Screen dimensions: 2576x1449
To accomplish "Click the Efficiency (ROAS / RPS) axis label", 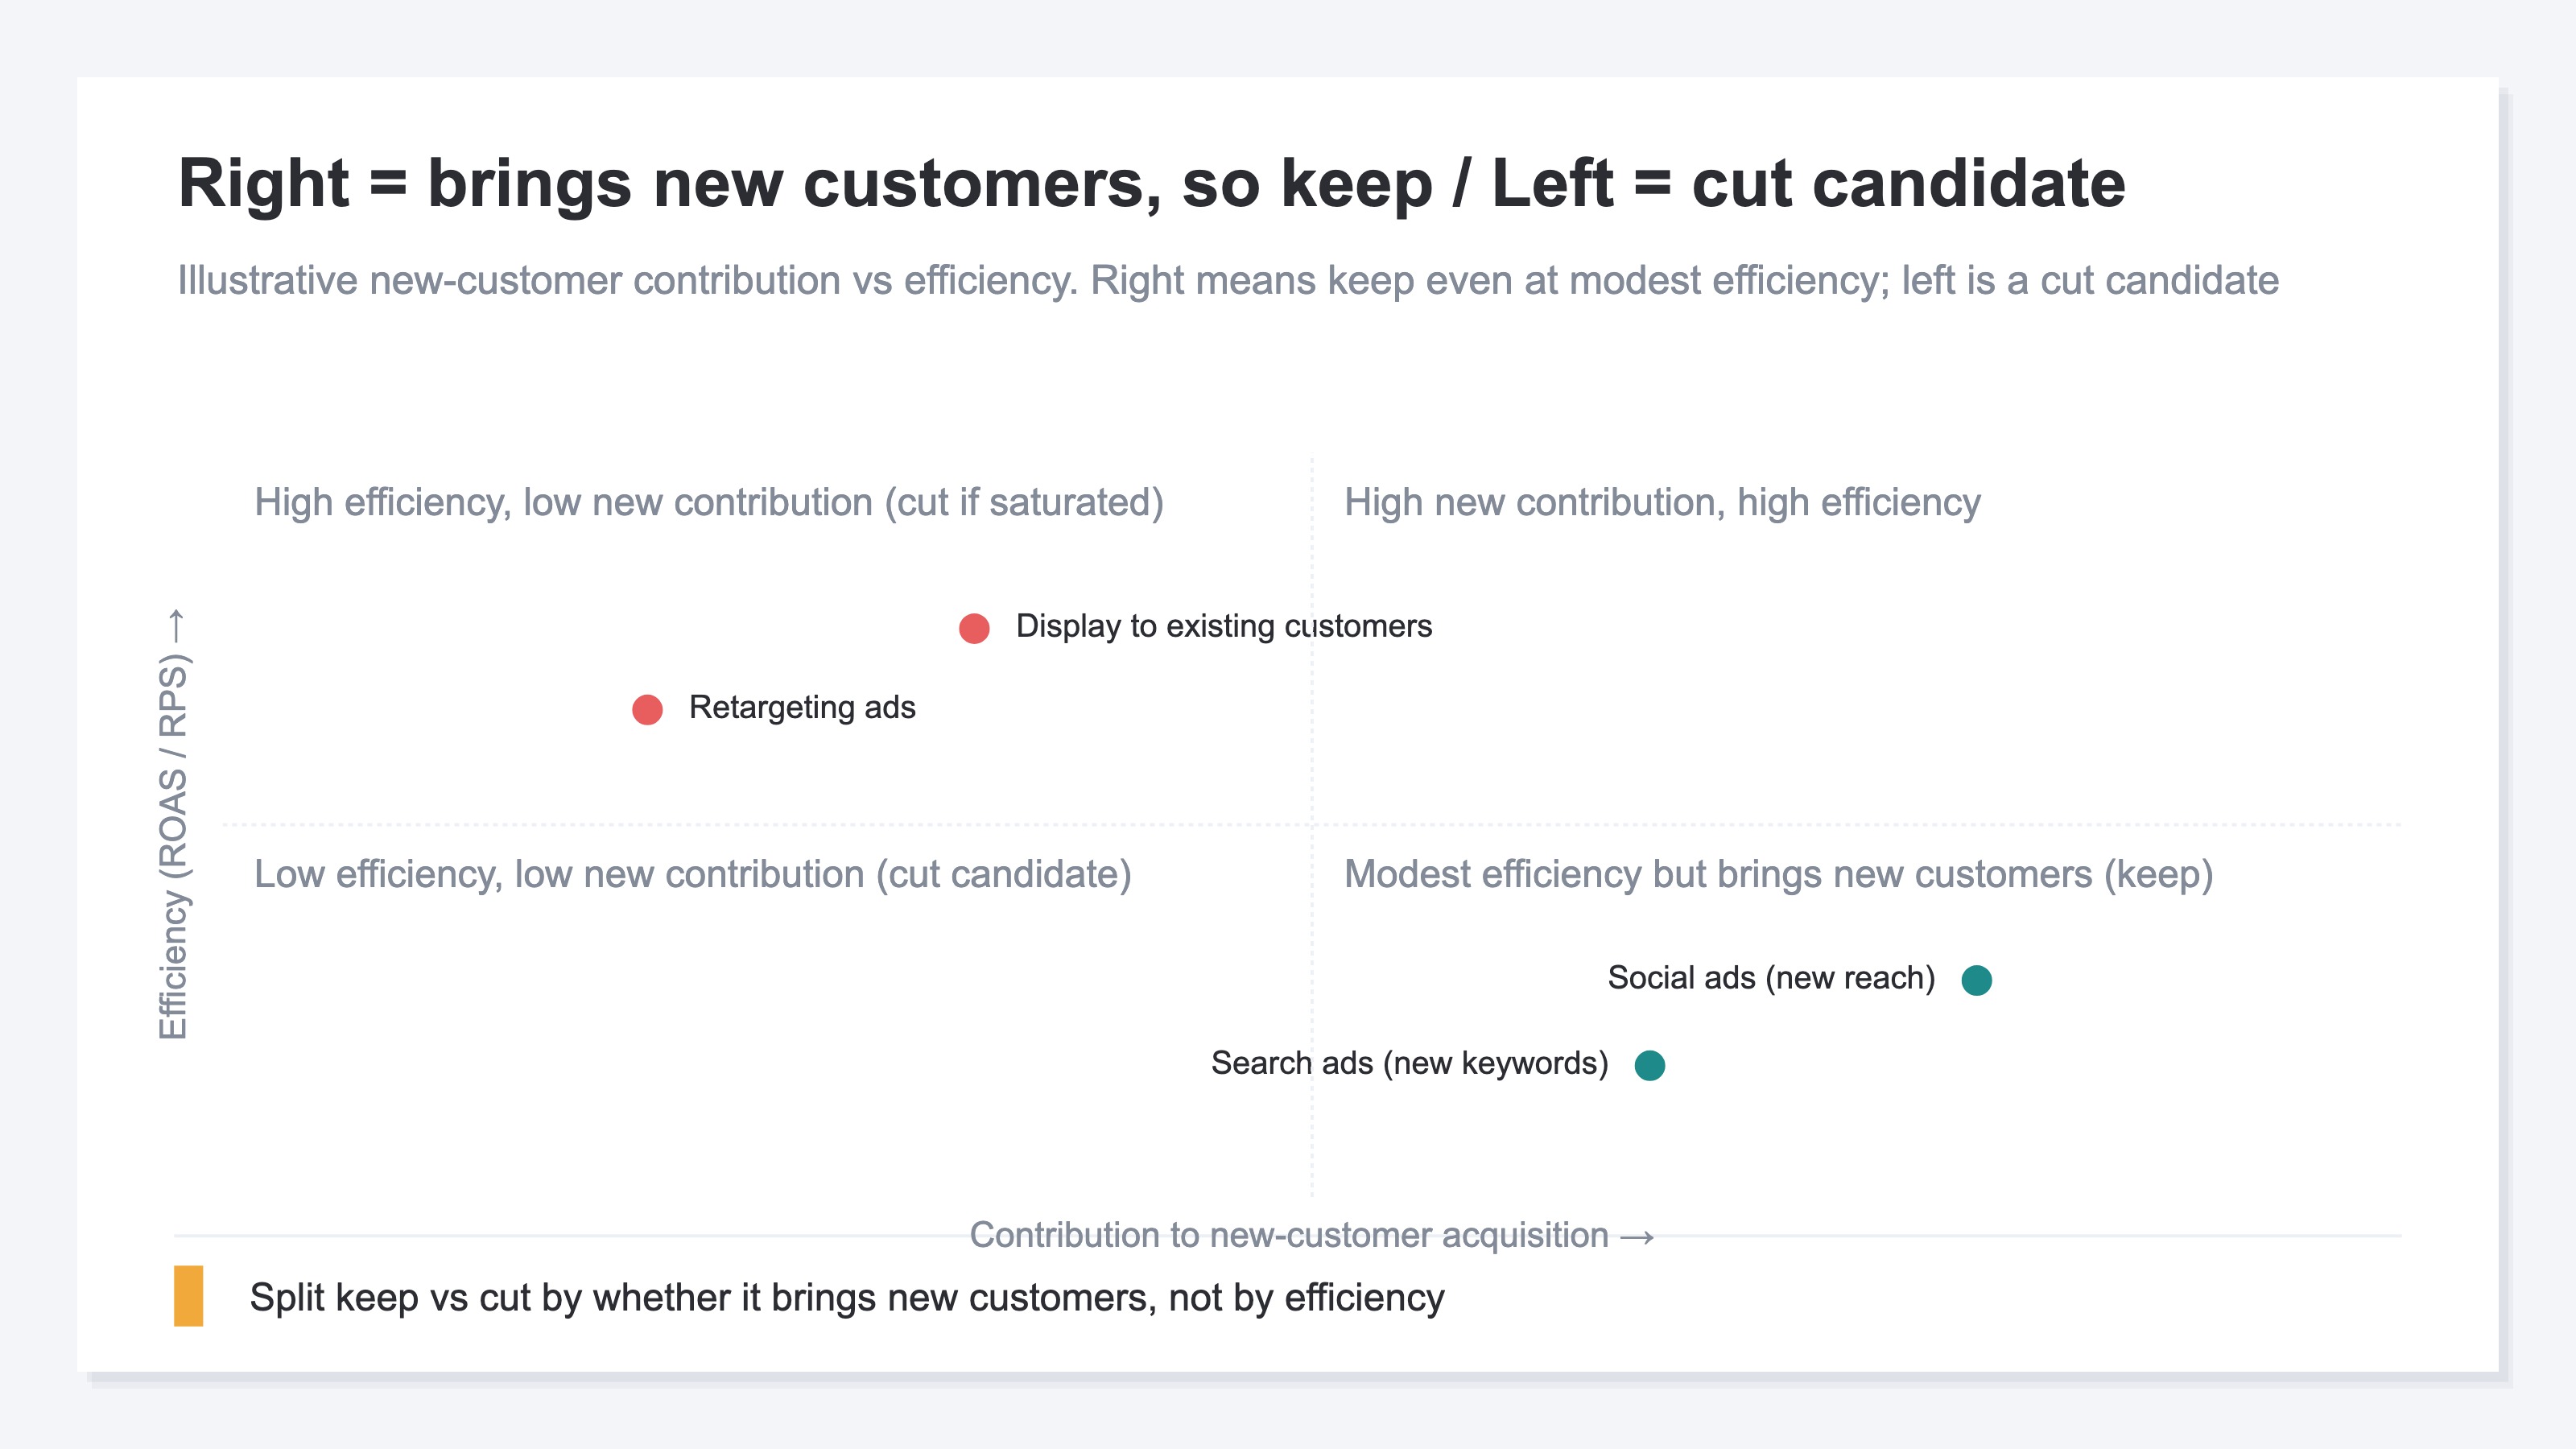I will click(x=173, y=824).
